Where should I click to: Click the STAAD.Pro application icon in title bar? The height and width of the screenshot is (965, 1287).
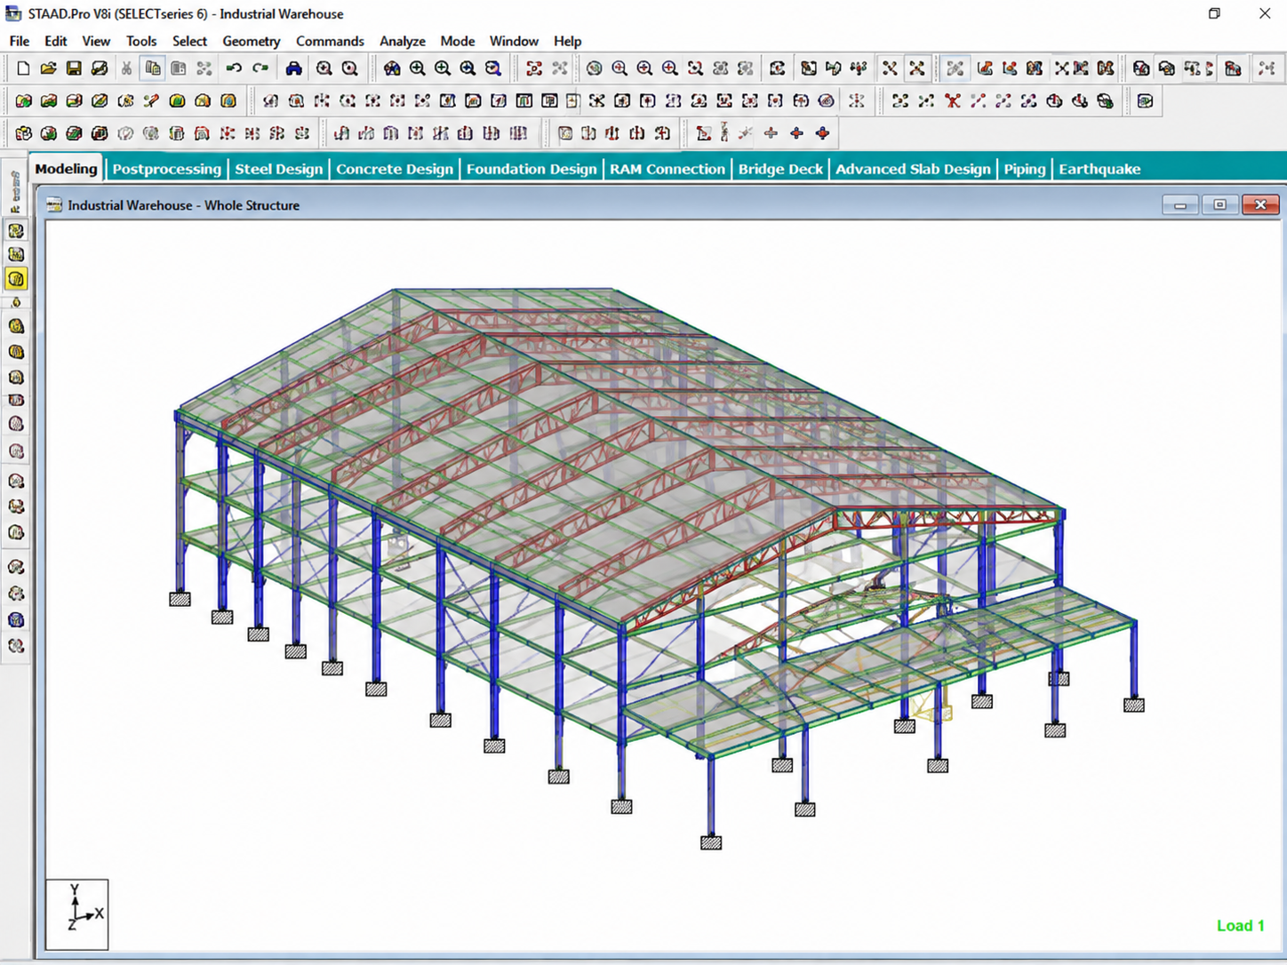13,14
